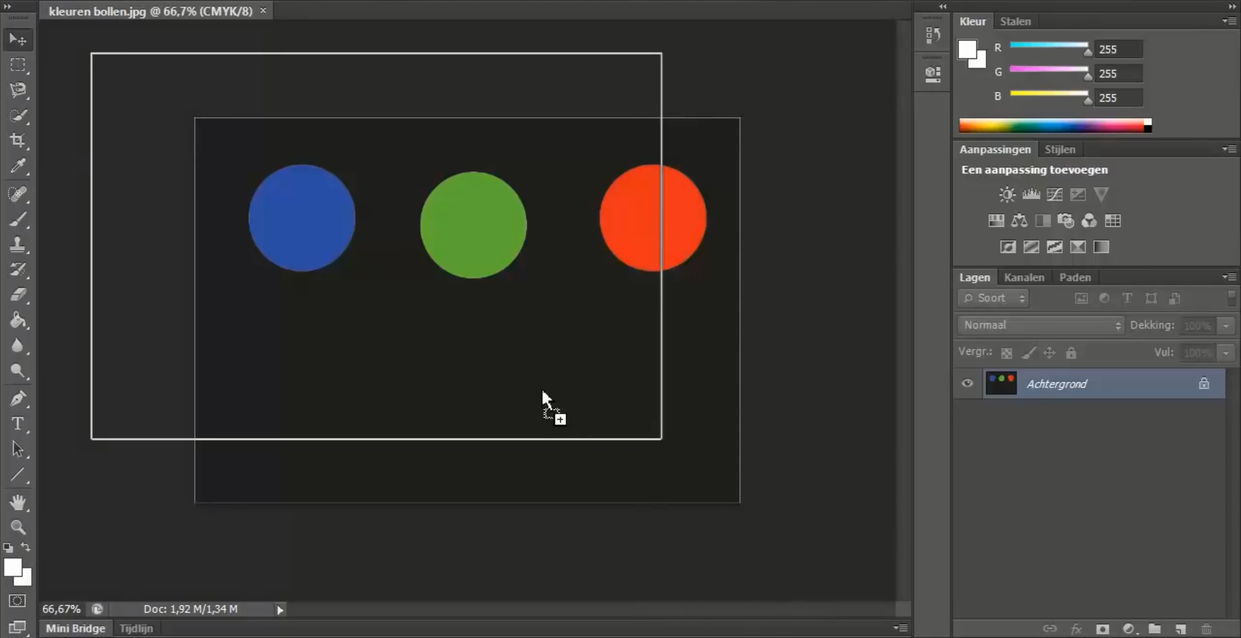The image size is (1241, 638).
Task: Expand the Dekking opacity dropdown arrow
Action: click(x=1225, y=326)
